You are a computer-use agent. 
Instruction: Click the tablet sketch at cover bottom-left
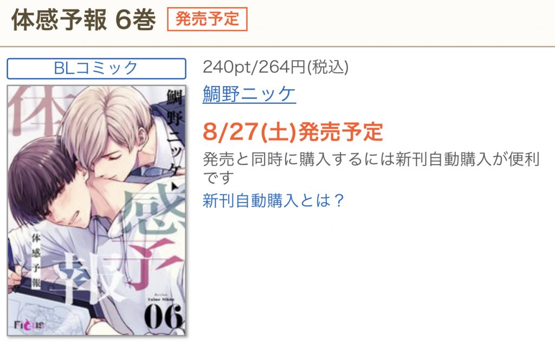[42, 311]
